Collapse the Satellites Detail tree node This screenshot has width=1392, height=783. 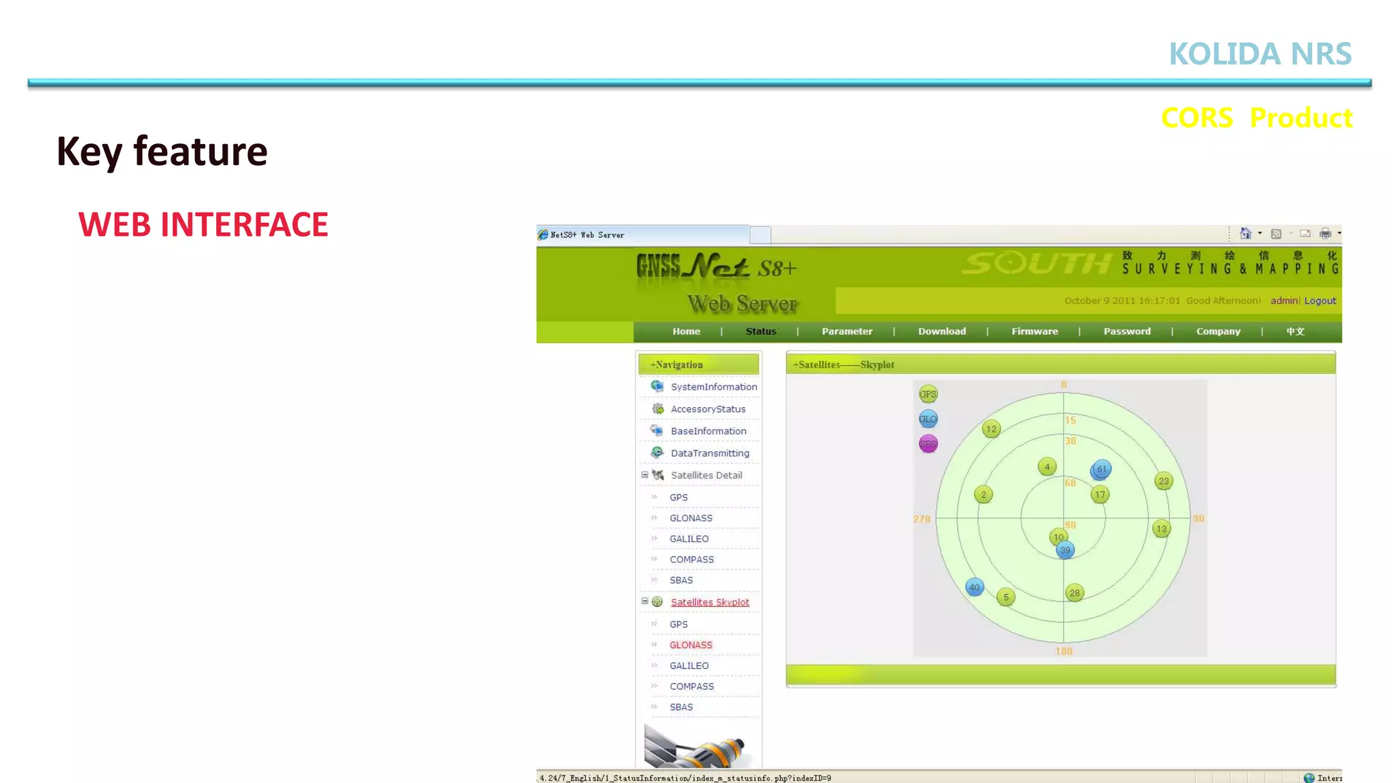pyautogui.click(x=644, y=474)
